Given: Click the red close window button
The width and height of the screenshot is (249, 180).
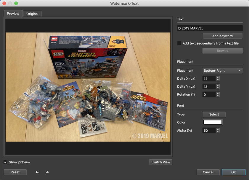Looking at the screenshot, I should pos(4,3).
